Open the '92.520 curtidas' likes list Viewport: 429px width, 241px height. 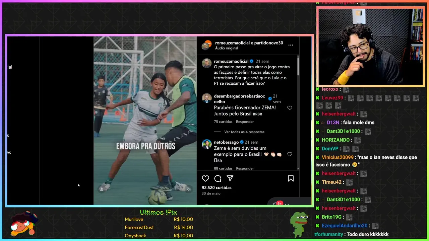pos(217,187)
